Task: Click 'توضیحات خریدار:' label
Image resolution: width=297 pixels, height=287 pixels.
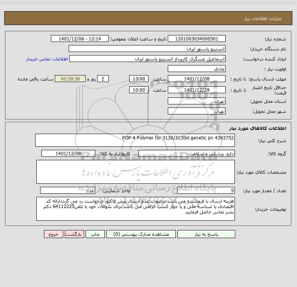Action: click(270, 209)
